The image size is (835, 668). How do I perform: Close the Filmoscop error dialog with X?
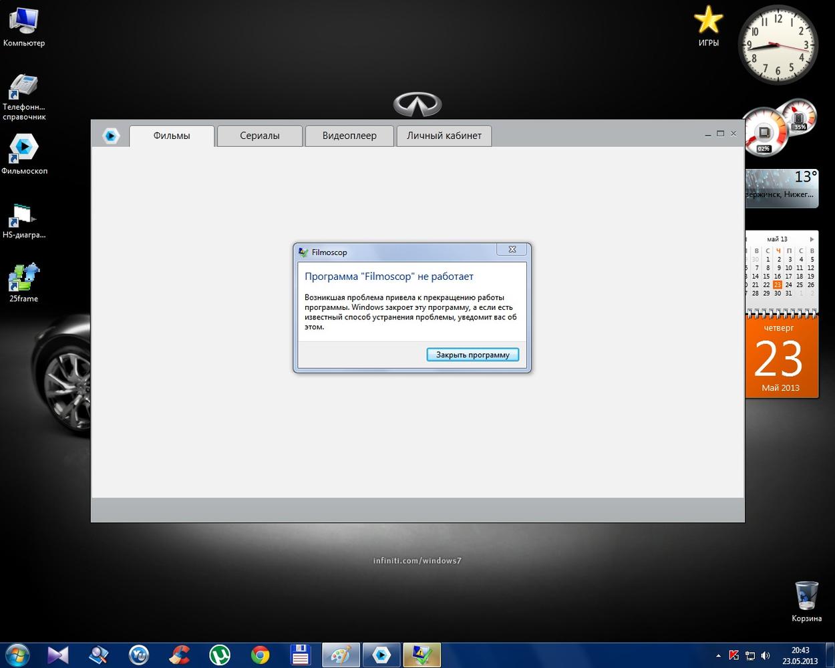click(512, 250)
